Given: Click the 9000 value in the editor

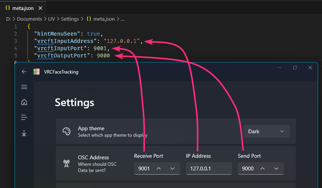Looking at the screenshot, I should click(x=103, y=56).
